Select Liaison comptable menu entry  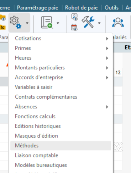61,155
